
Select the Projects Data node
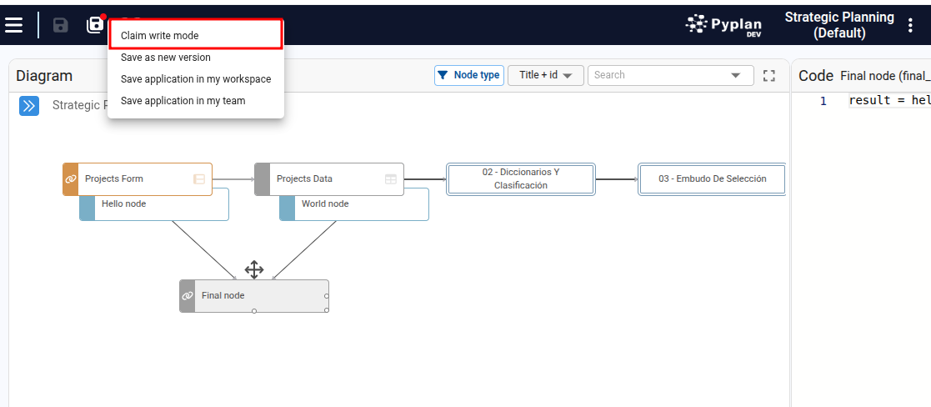coord(329,178)
